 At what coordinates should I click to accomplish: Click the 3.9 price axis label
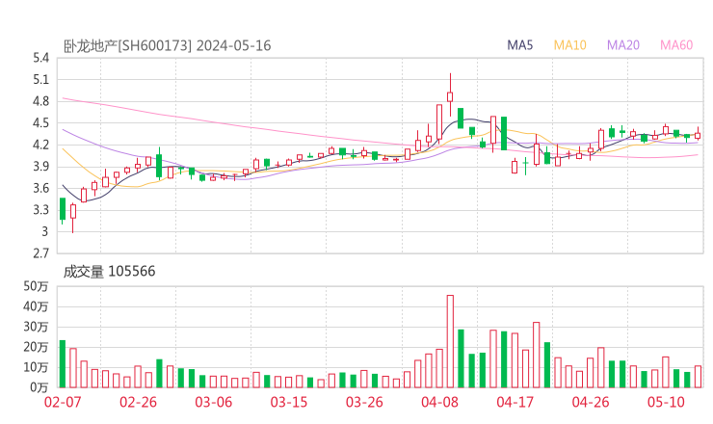tap(40, 167)
